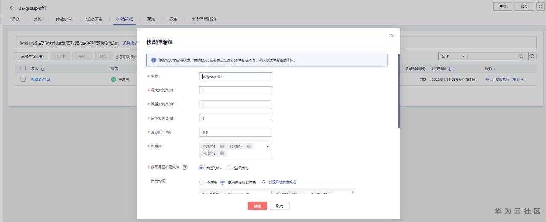Sort policies by 名称 column sort icon

click(43, 69)
